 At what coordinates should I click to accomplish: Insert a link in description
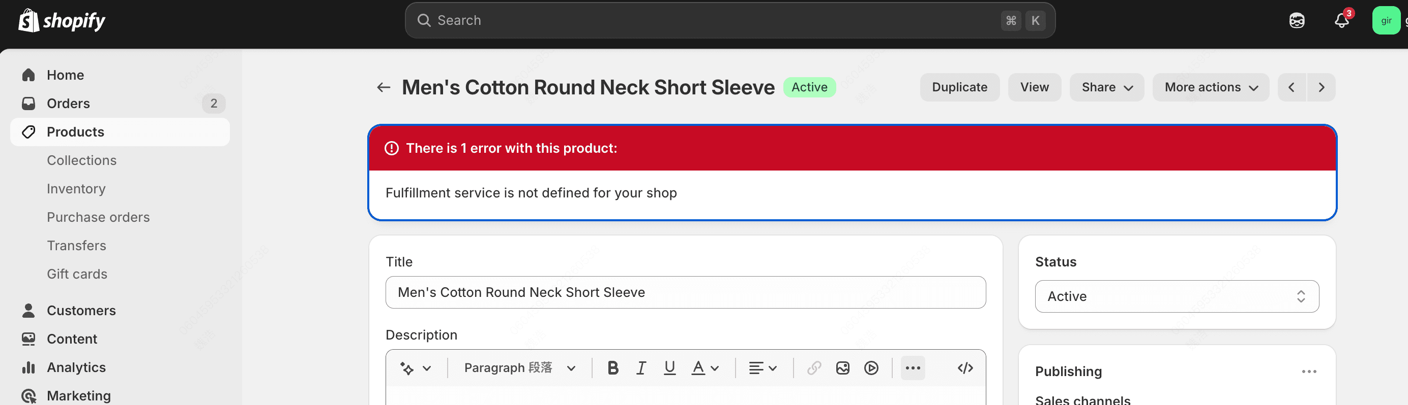[814, 368]
